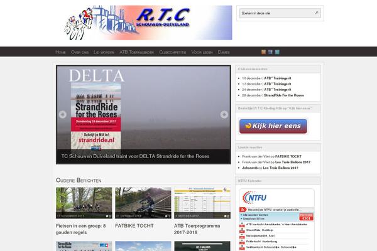Open 'Fietsen in een groep: 8 gouden regels' title
This screenshot has width=377, height=251.
[81, 229]
